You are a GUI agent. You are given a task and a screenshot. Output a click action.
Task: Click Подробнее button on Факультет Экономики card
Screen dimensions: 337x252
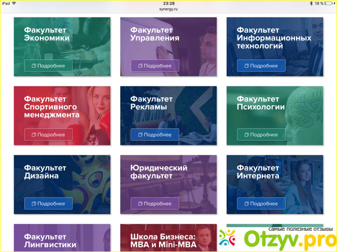48,66
